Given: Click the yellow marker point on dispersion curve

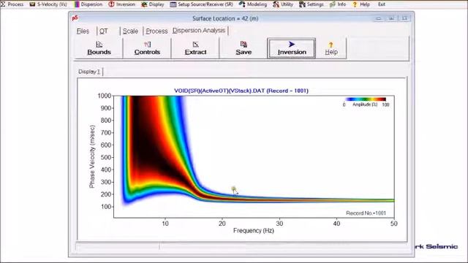Looking at the screenshot, I should [x=233, y=188].
